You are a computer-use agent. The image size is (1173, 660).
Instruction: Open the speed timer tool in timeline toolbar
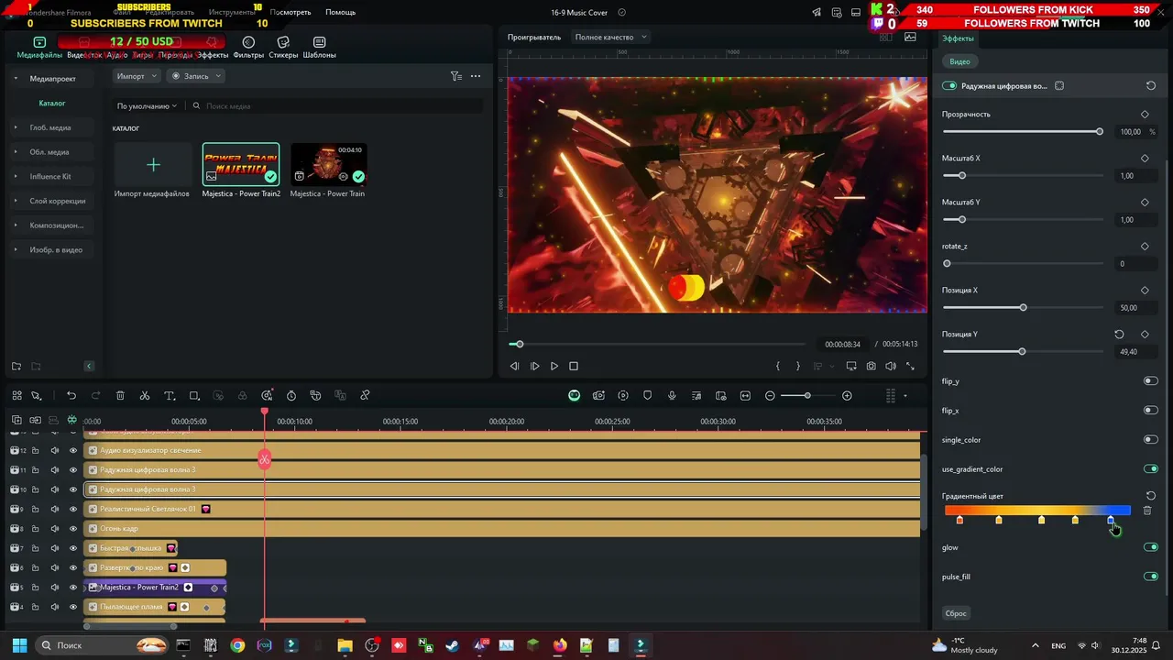pos(291,396)
